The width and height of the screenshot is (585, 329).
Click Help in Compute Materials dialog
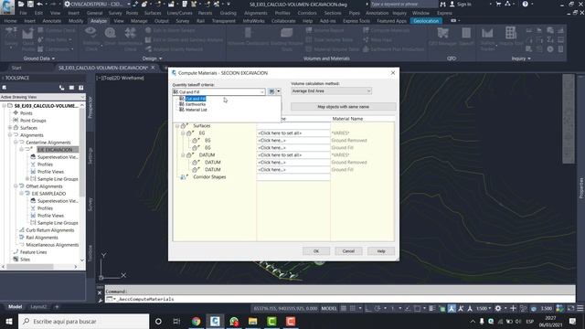381,251
